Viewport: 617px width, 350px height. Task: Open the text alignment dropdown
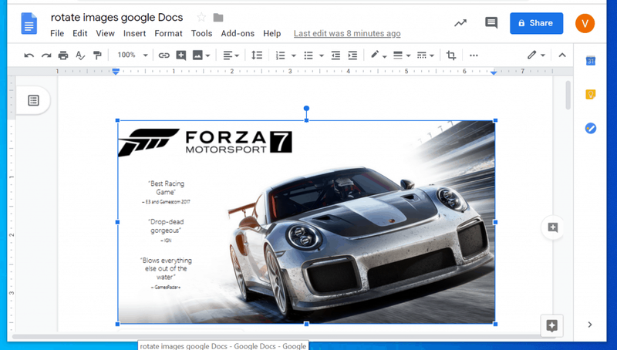click(x=231, y=56)
